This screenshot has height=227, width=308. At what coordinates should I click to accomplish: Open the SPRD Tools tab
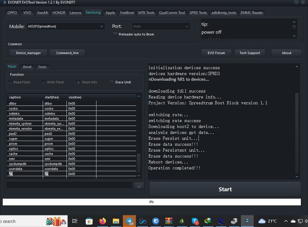pyautogui.click(x=198, y=12)
